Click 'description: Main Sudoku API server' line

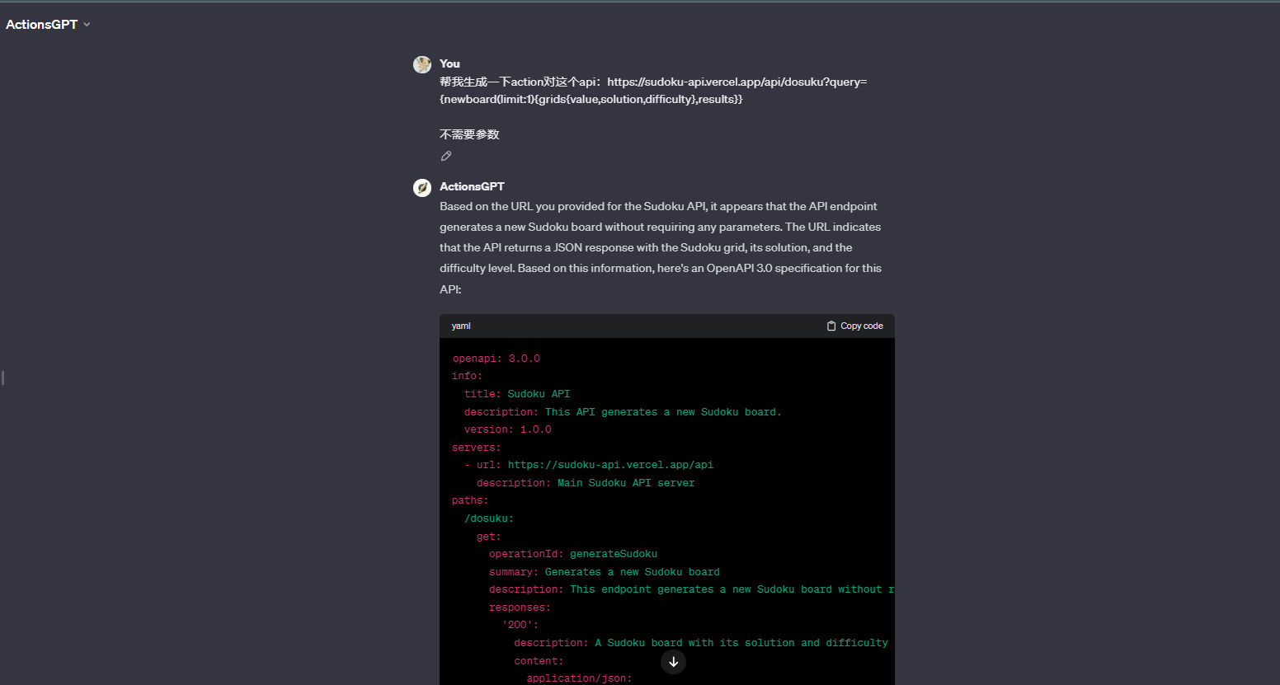pyautogui.click(x=586, y=483)
